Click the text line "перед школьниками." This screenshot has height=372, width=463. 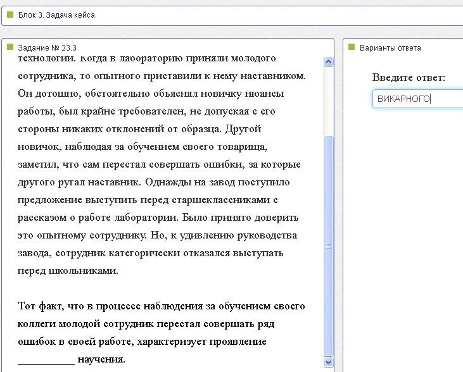point(68,271)
